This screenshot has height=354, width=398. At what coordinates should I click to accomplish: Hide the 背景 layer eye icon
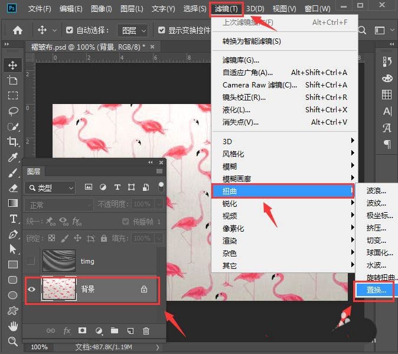[x=32, y=289]
